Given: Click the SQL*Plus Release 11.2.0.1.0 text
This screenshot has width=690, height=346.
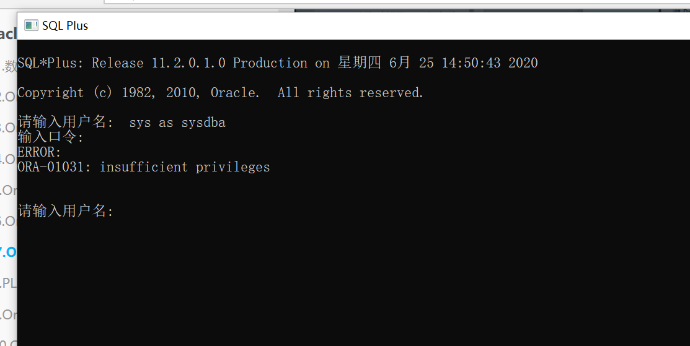Looking at the screenshot, I should coord(122,63).
